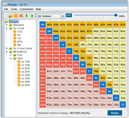The width and height of the screenshot is (129, 118).
Task: Toggle the J8s hand cell
Action: (83, 45)
